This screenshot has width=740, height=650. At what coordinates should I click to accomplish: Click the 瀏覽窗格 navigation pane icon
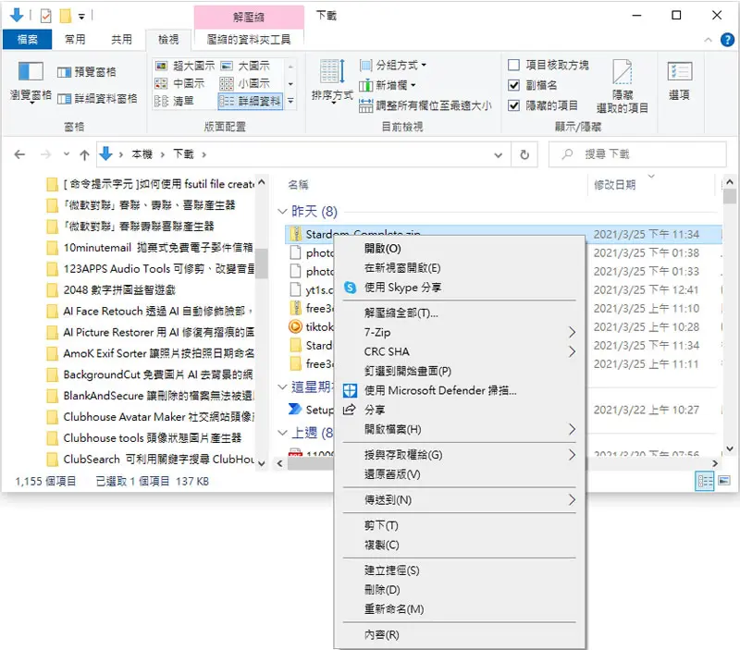(x=31, y=72)
